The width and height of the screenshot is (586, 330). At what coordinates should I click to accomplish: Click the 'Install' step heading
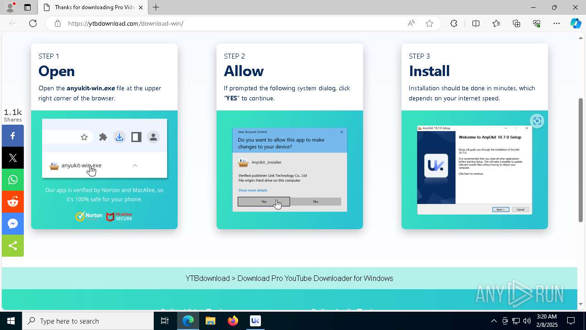(429, 71)
